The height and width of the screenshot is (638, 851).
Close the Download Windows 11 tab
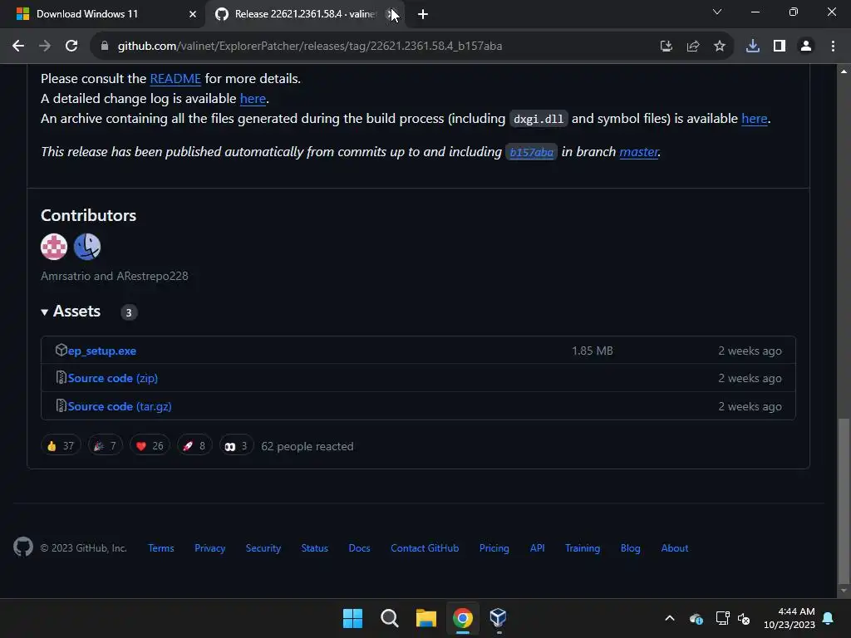[192, 14]
